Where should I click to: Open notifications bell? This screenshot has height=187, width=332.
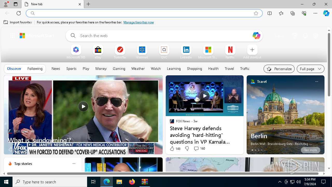[x=305, y=36]
